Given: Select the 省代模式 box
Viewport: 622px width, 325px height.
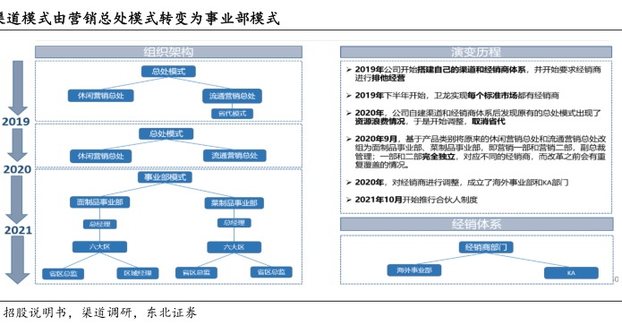Looking at the screenshot, I should [x=232, y=114].
